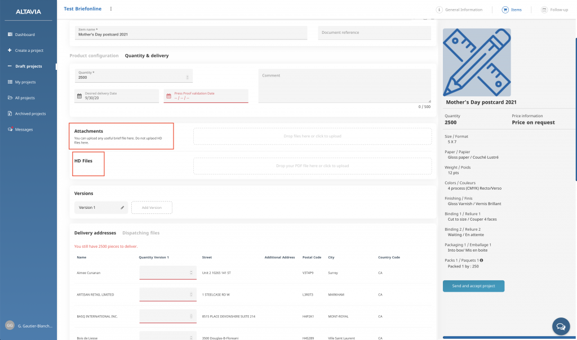Click the Comment text area

point(344,86)
